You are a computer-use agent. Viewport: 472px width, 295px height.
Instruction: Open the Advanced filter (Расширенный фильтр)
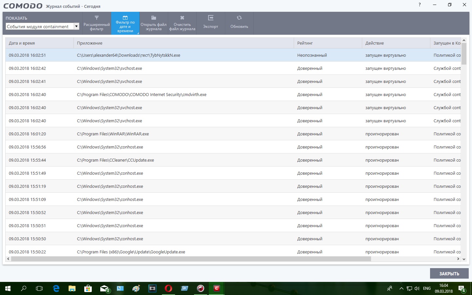point(97,23)
